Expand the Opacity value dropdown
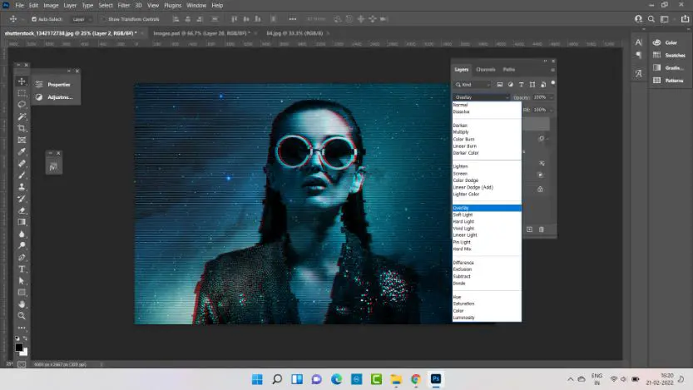Image resolution: width=693 pixels, height=390 pixels. coord(550,97)
